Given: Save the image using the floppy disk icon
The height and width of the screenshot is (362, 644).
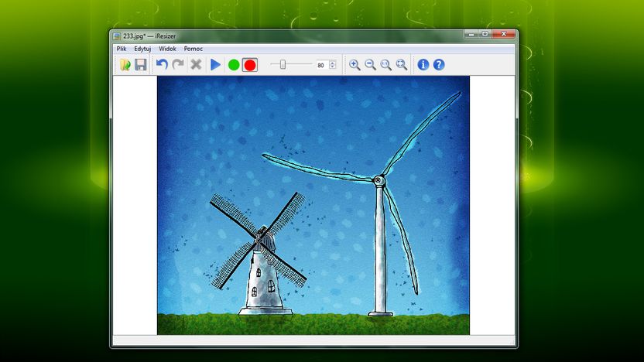Looking at the screenshot, I should click(140, 64).
